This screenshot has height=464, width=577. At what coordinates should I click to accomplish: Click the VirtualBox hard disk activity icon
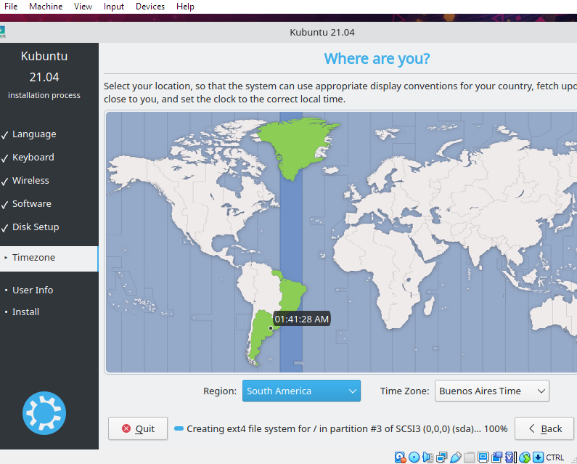pos(400,457)
